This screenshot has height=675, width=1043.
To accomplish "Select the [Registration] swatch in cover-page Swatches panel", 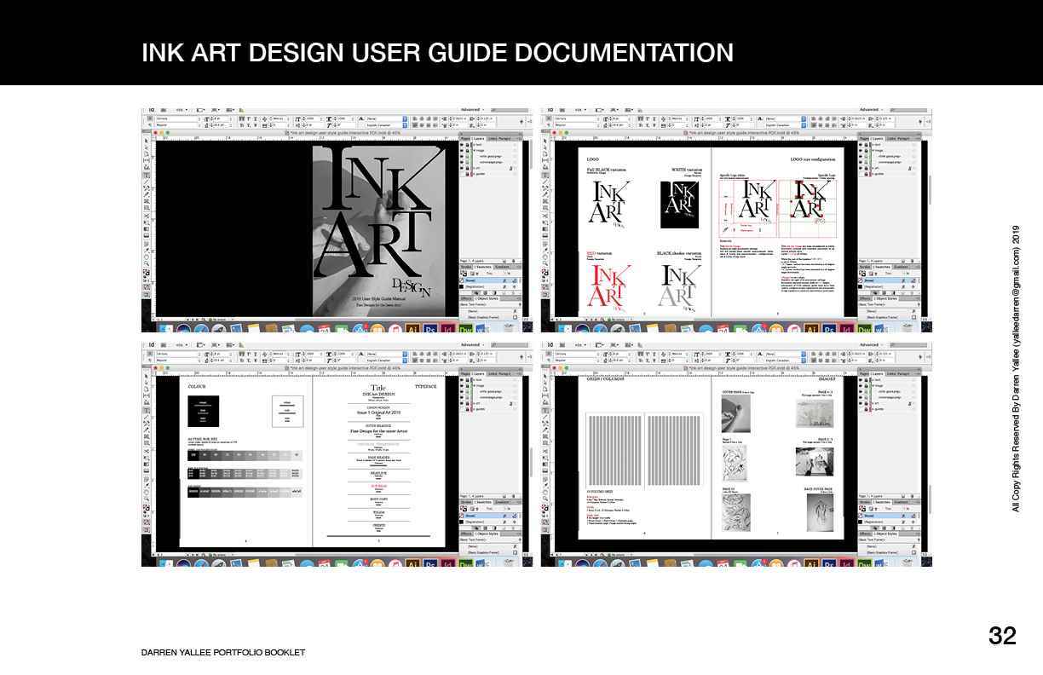I will pyautogui.click(x=491, y=286).
